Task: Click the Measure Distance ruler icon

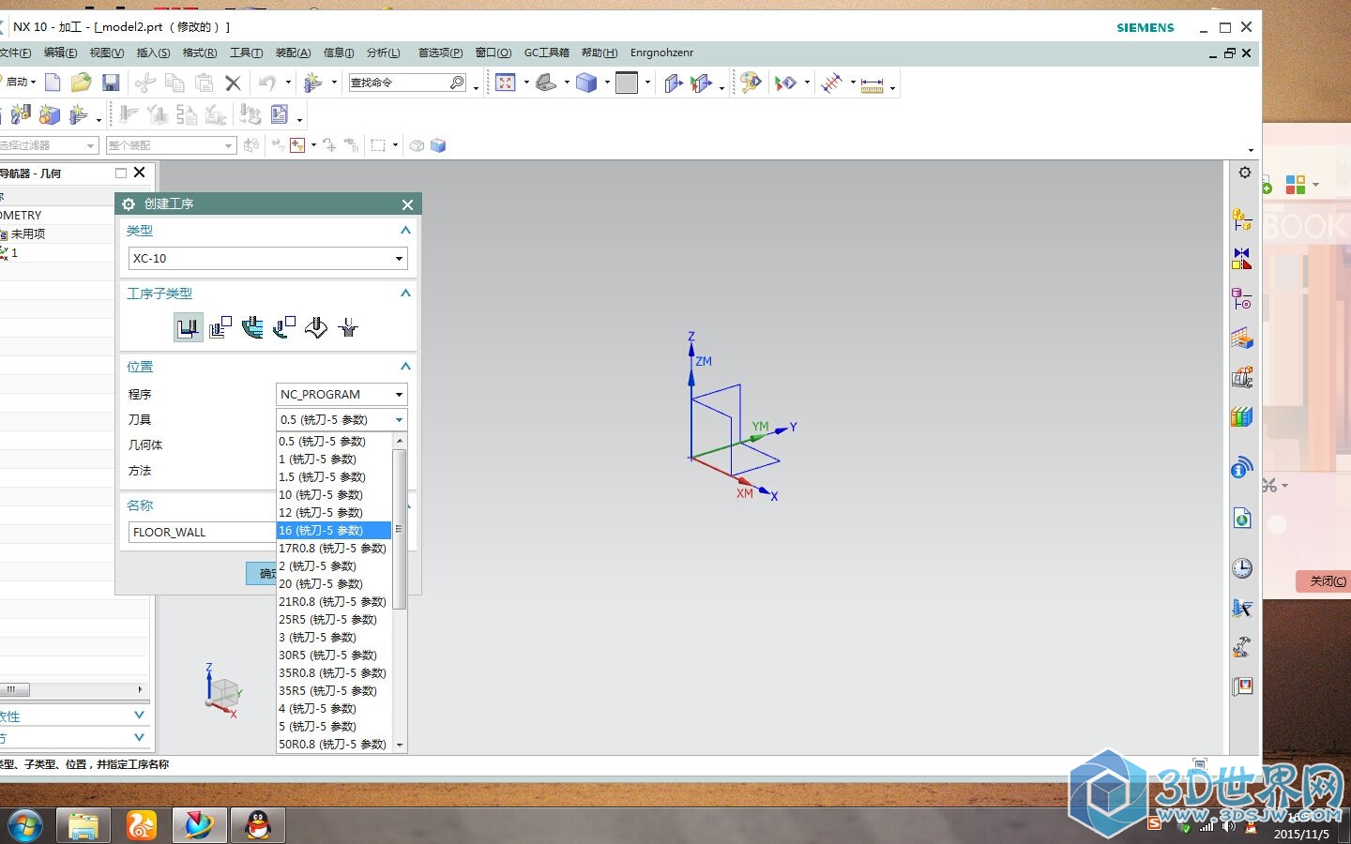Action: 872,84
